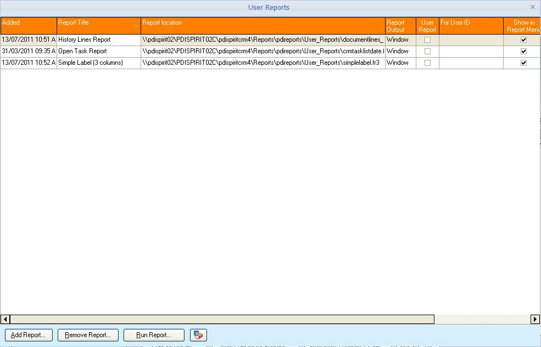Select the History Lines Report row
The image size is (541, 347).
98,40
